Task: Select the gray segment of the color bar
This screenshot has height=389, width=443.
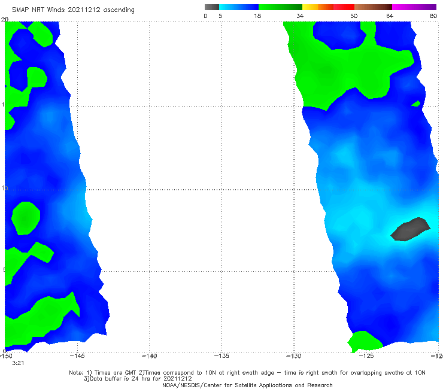Action: [x=212, y=7]
